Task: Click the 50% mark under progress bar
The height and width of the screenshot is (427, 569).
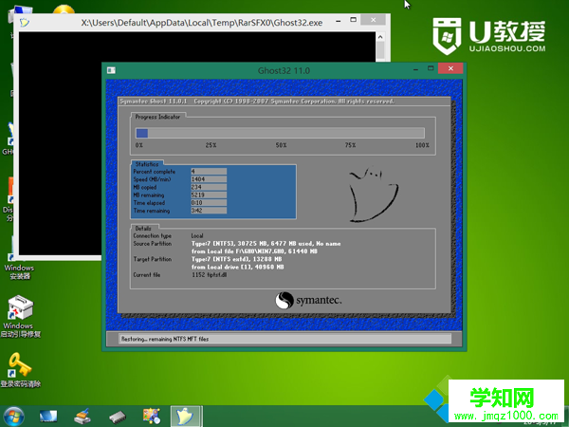Action: [x=281, y=145]
